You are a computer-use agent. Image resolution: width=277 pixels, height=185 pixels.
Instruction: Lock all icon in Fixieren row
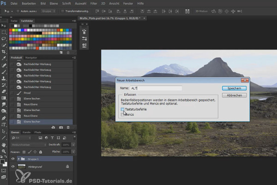tap(41, 152)
